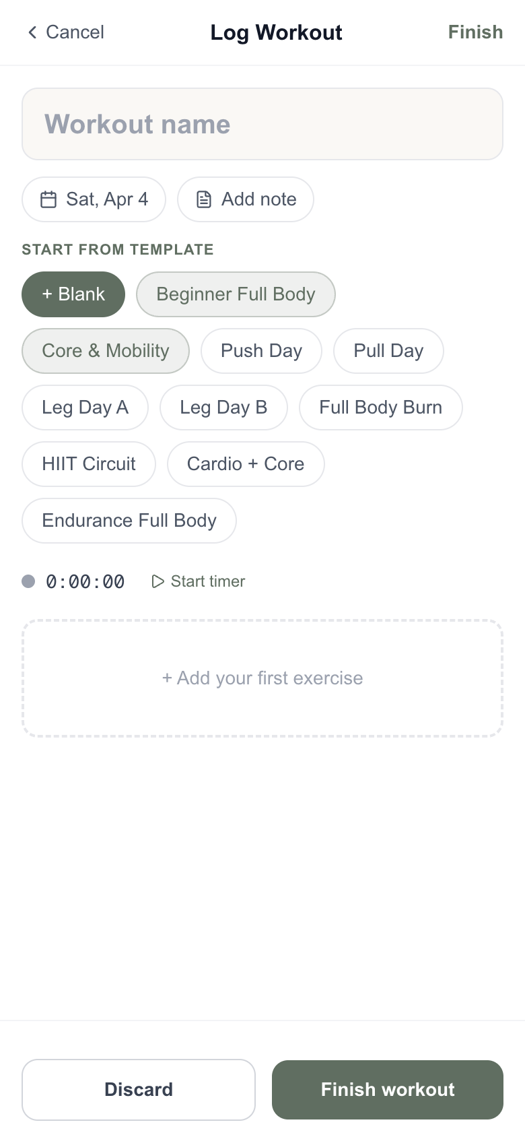Screen dimensions: 525x1137
Task: Click the note document icon
Action: (203, 199)
